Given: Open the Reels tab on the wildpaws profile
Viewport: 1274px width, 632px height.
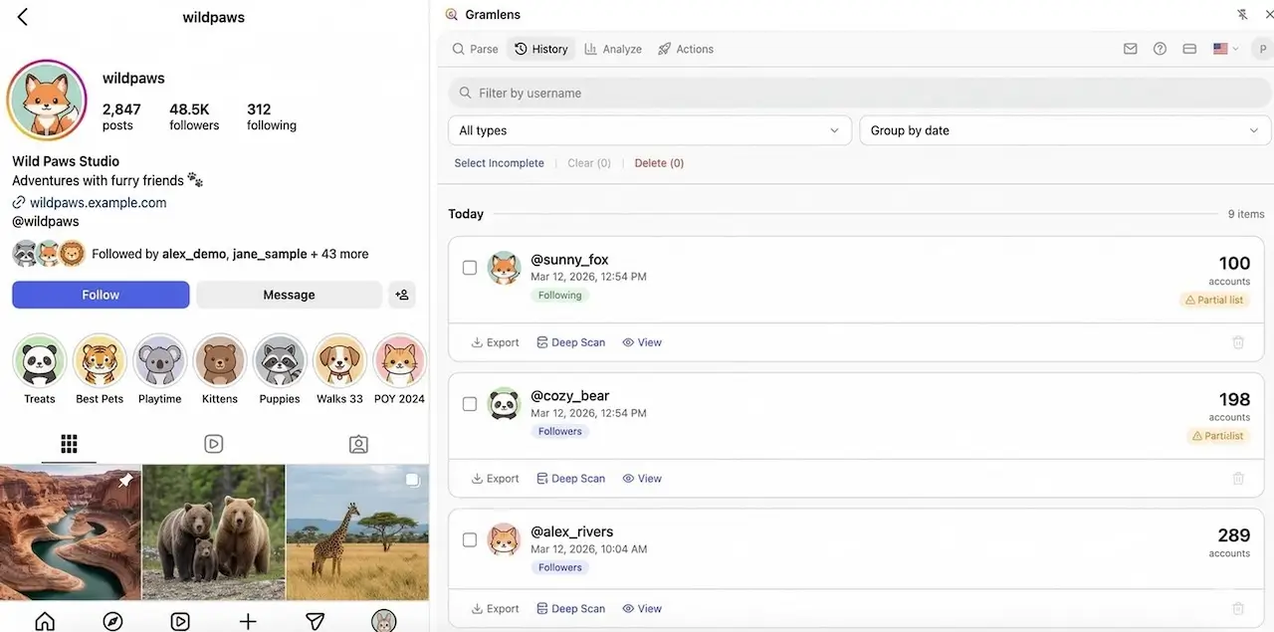Looking at the screenshot, I should [213, 443].
